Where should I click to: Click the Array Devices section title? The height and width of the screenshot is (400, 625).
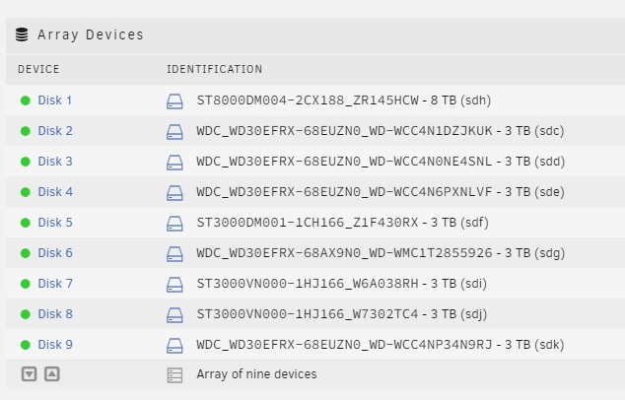coord(91,34)
